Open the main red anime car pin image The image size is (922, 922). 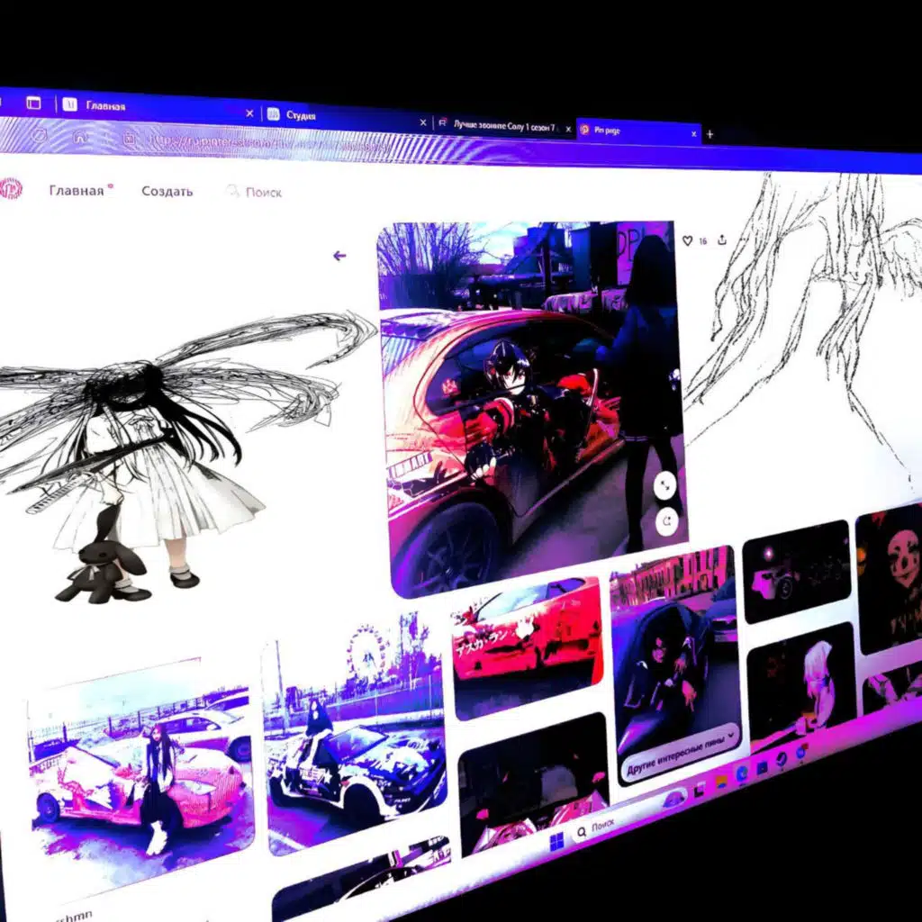pos(532,406)
